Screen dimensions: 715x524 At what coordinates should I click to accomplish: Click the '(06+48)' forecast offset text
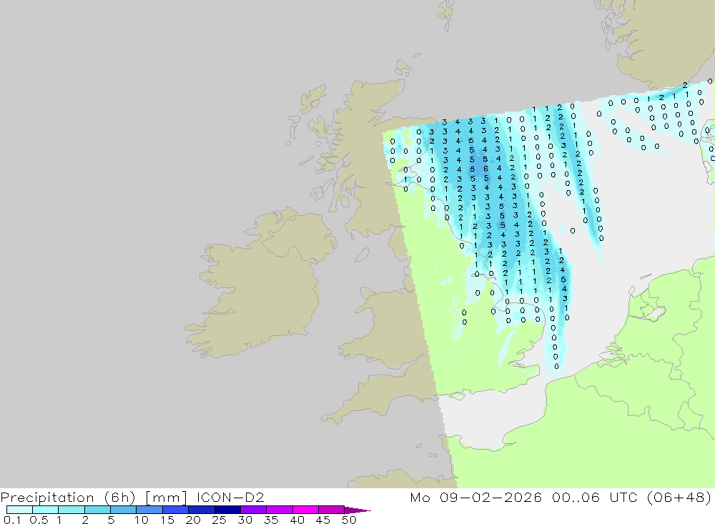point(679,498)
